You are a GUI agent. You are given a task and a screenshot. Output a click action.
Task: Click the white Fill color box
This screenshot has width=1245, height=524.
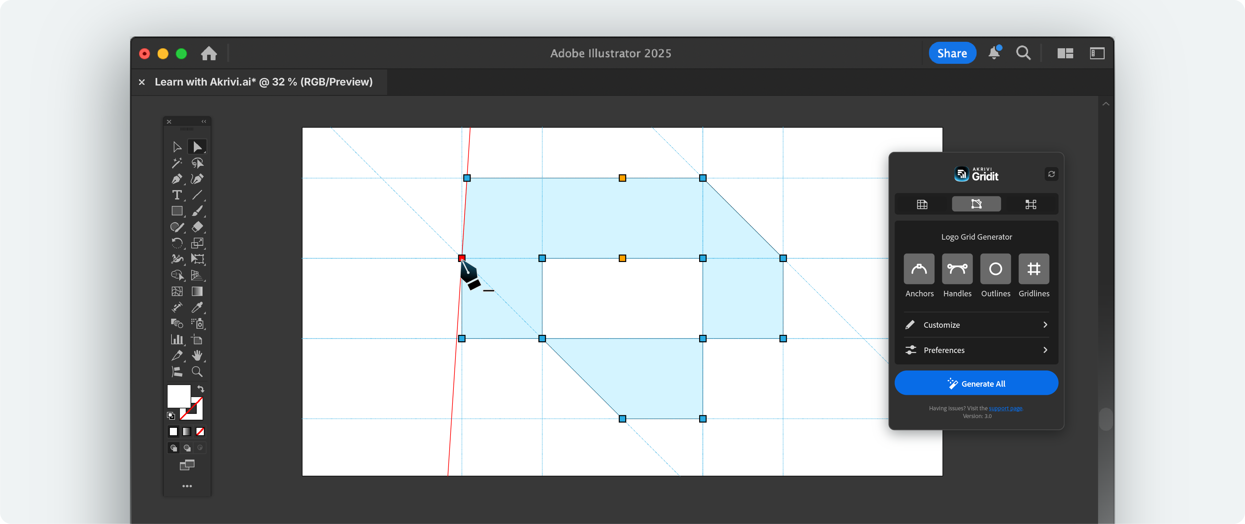pyautogui.click(x=179, y=396)
